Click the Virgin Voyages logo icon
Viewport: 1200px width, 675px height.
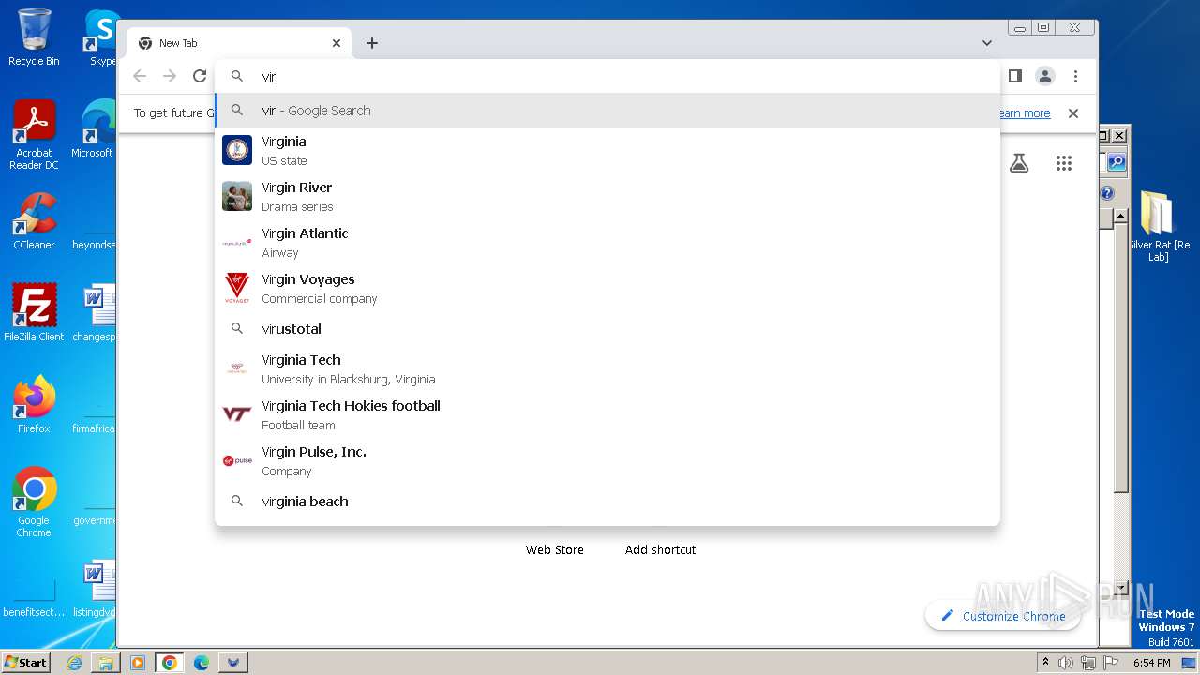(x=237, y=288)
